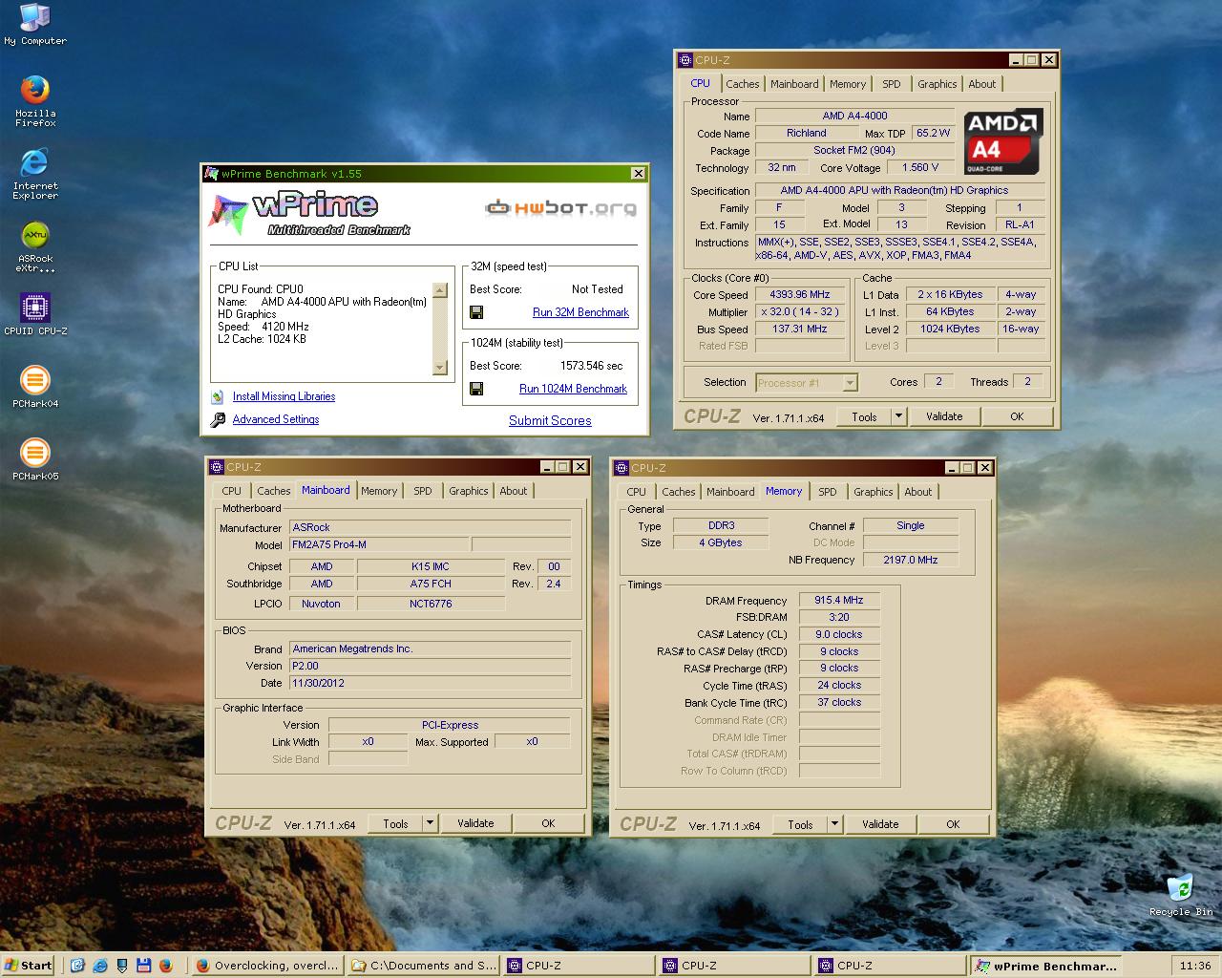The width and height of the screenshot is (1222, 978).
Task: Click the BIOS Date value 11/30/2012
Action: [430, 683]
